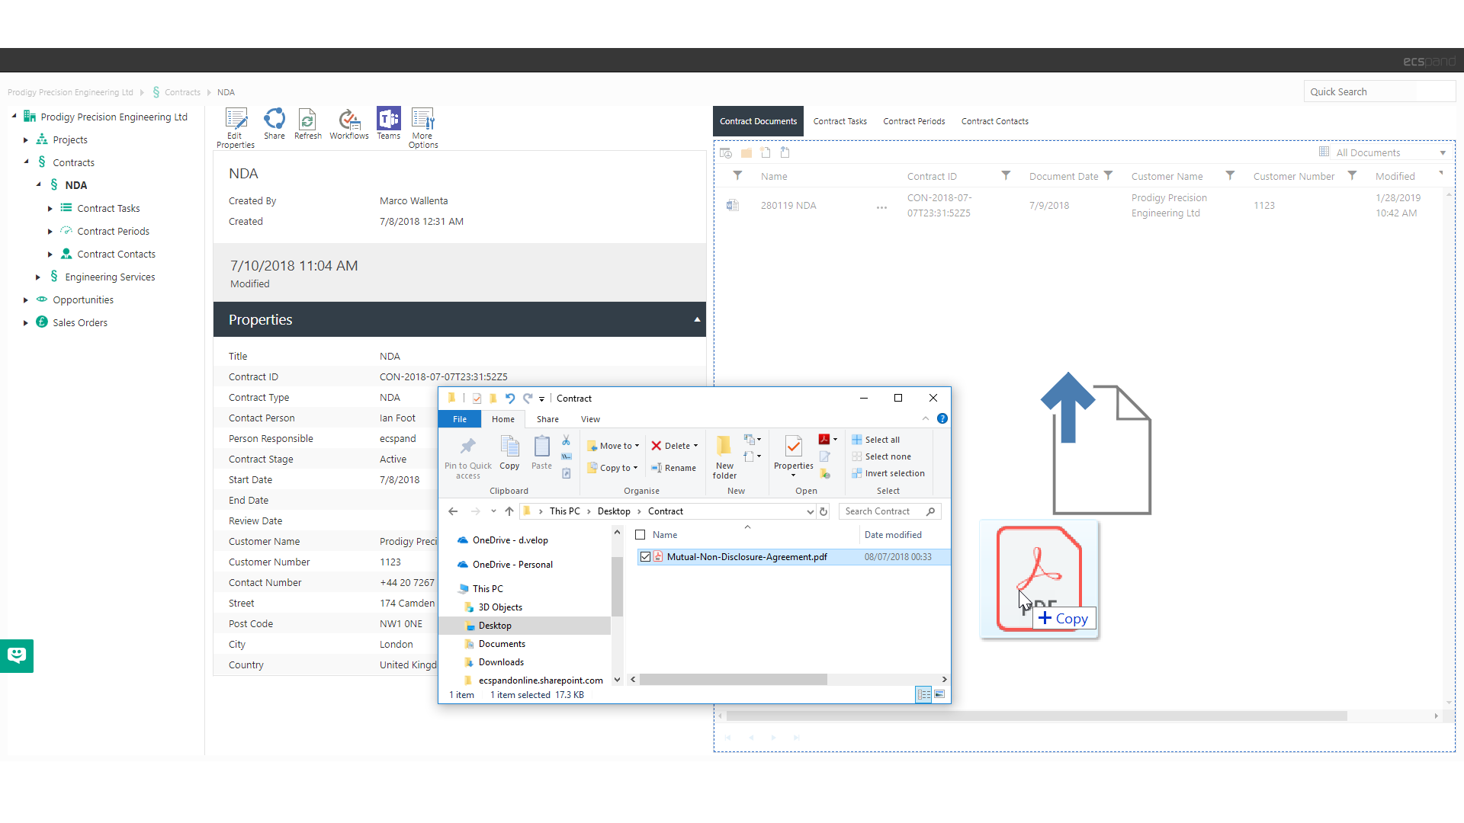
Task: Open the View tab in Explorer ribbon
Action: (x=590, y=419)
